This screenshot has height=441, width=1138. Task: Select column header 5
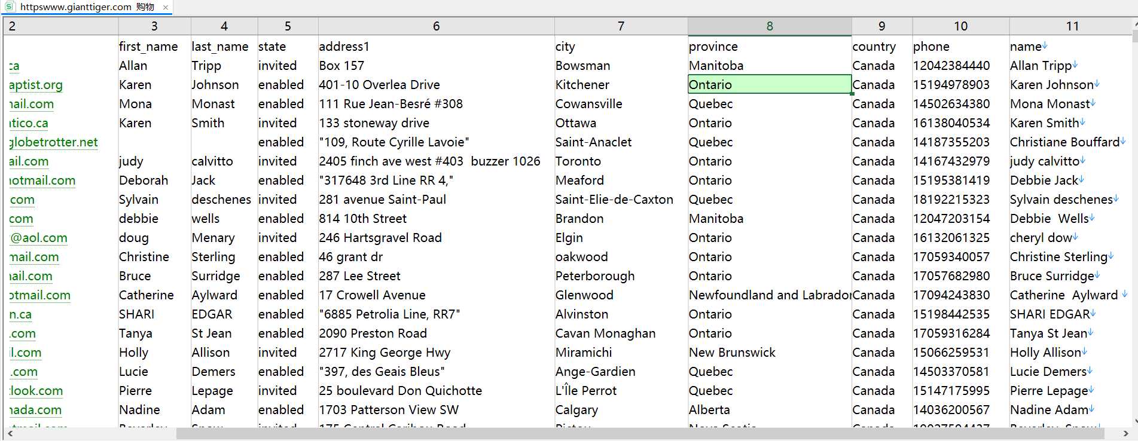tap(288, 26)
